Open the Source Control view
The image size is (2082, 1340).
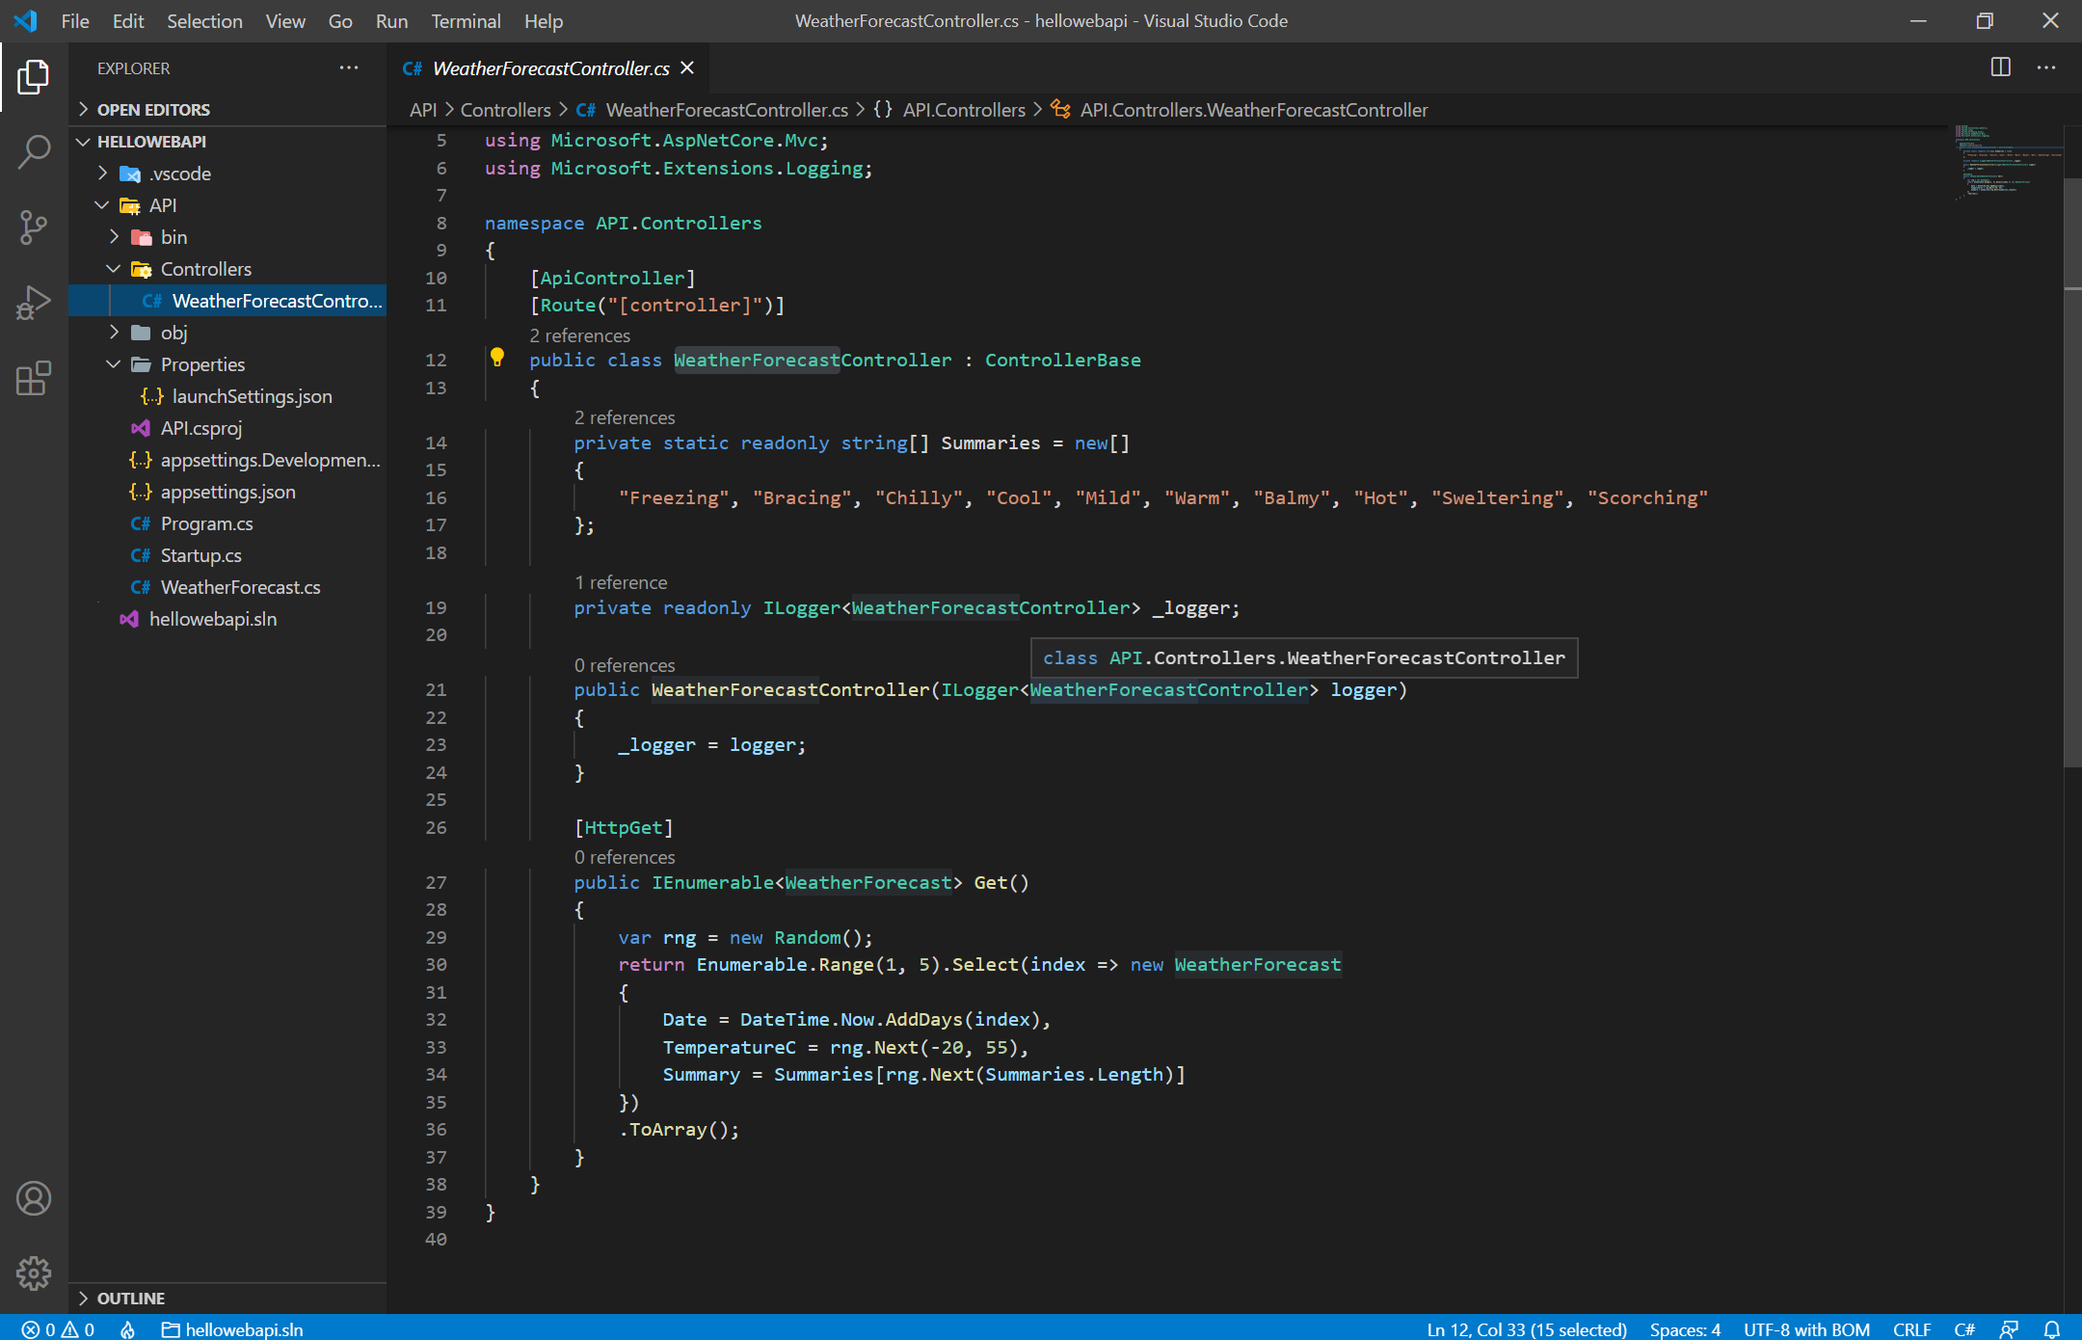(x=34, y=228)
